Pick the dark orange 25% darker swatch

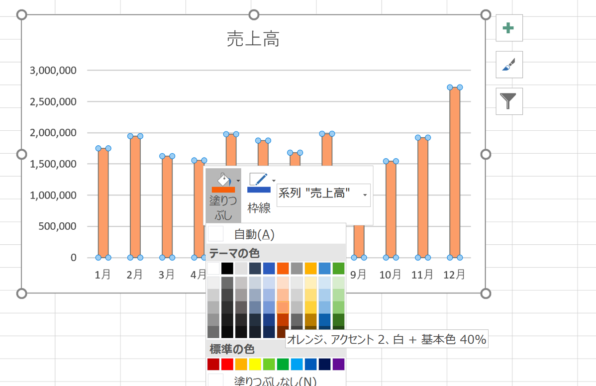point(283,319)
